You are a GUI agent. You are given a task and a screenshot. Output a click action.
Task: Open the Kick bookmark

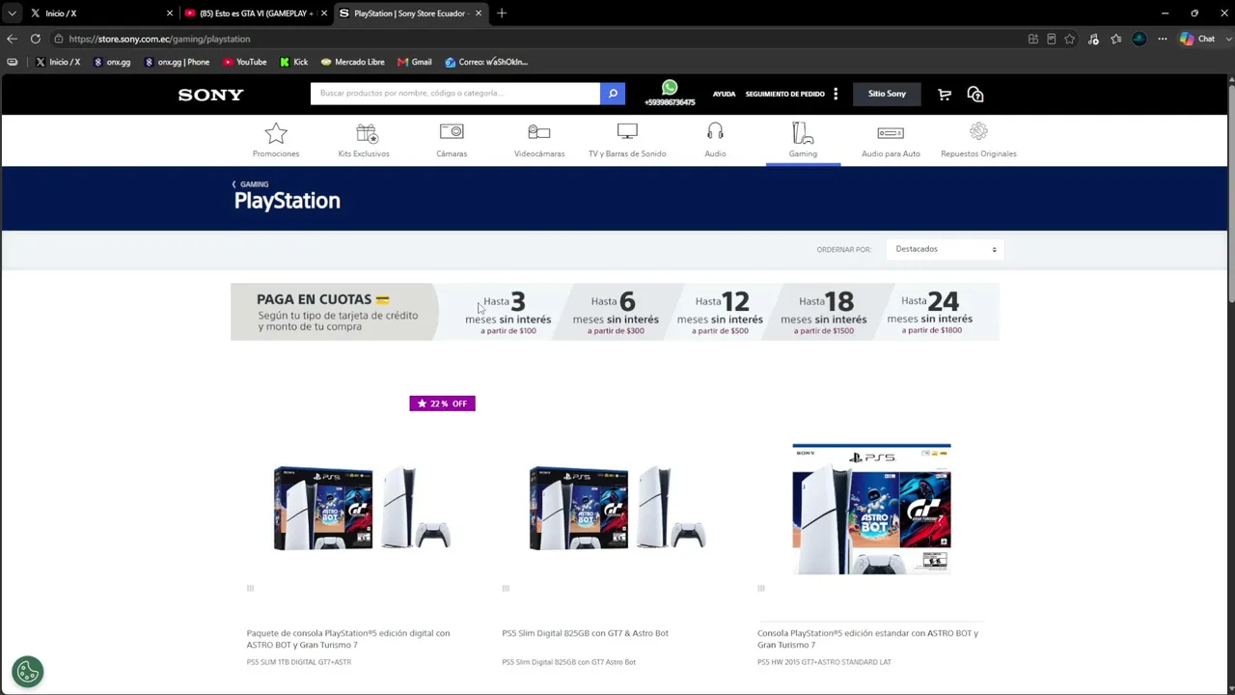click(294, 62)
